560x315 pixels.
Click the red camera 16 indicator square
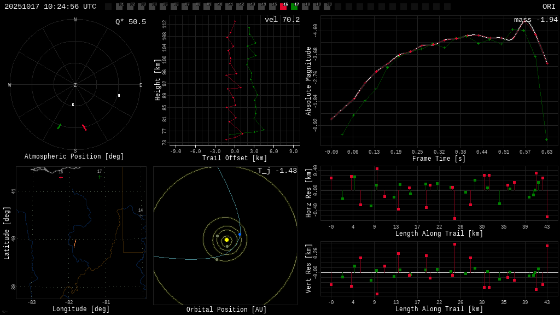point(283,7)
